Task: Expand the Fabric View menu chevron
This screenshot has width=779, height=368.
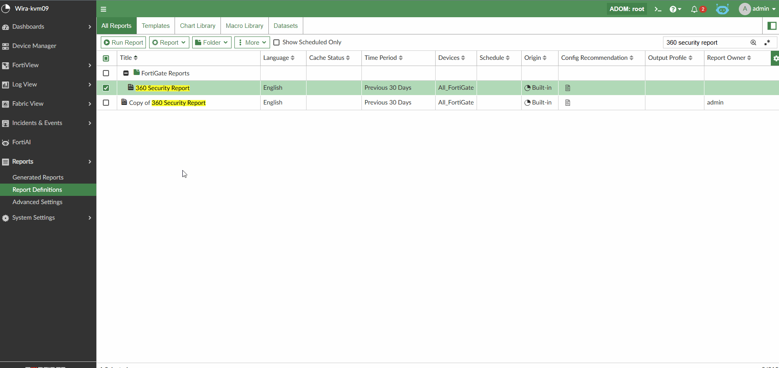Action: [x=90, y=104]
